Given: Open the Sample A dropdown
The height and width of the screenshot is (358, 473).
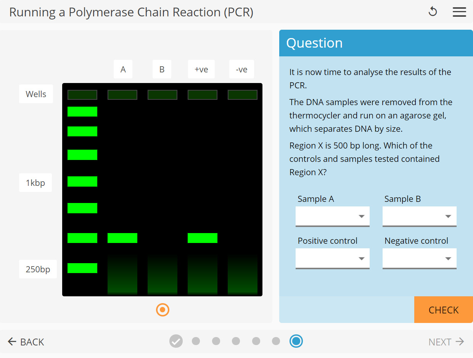Looking at the screenshot, I should [333, 216].
